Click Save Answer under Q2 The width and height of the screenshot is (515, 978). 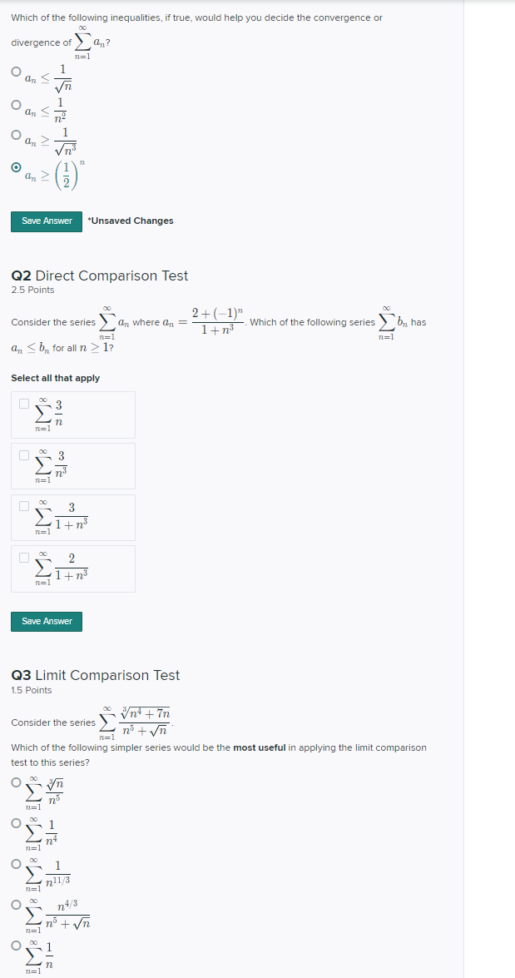point(46,621)
